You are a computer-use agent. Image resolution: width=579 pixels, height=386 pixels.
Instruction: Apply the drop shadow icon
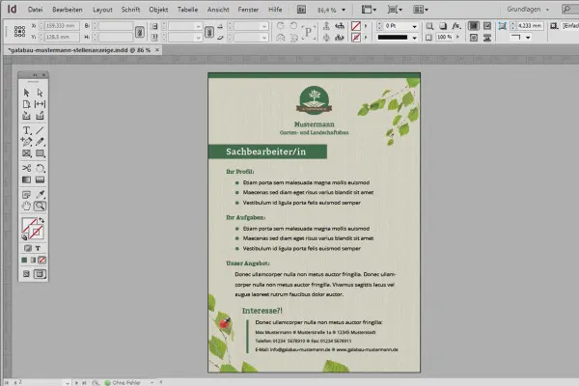tap(442, 26)
